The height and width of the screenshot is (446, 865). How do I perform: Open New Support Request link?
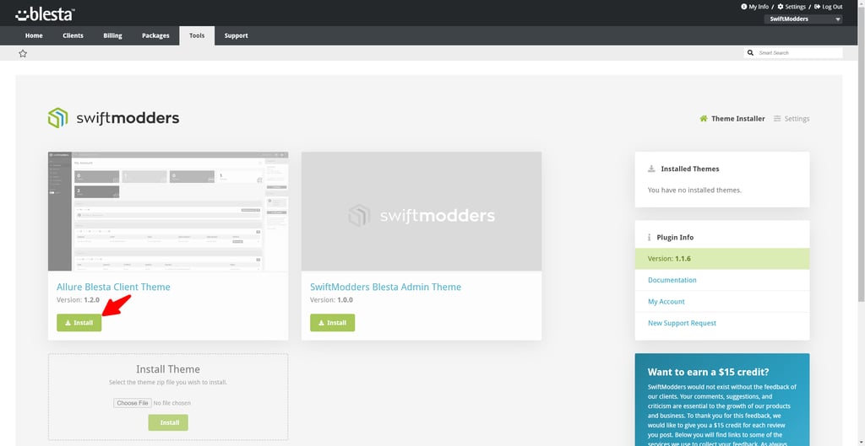pos(682,323)
